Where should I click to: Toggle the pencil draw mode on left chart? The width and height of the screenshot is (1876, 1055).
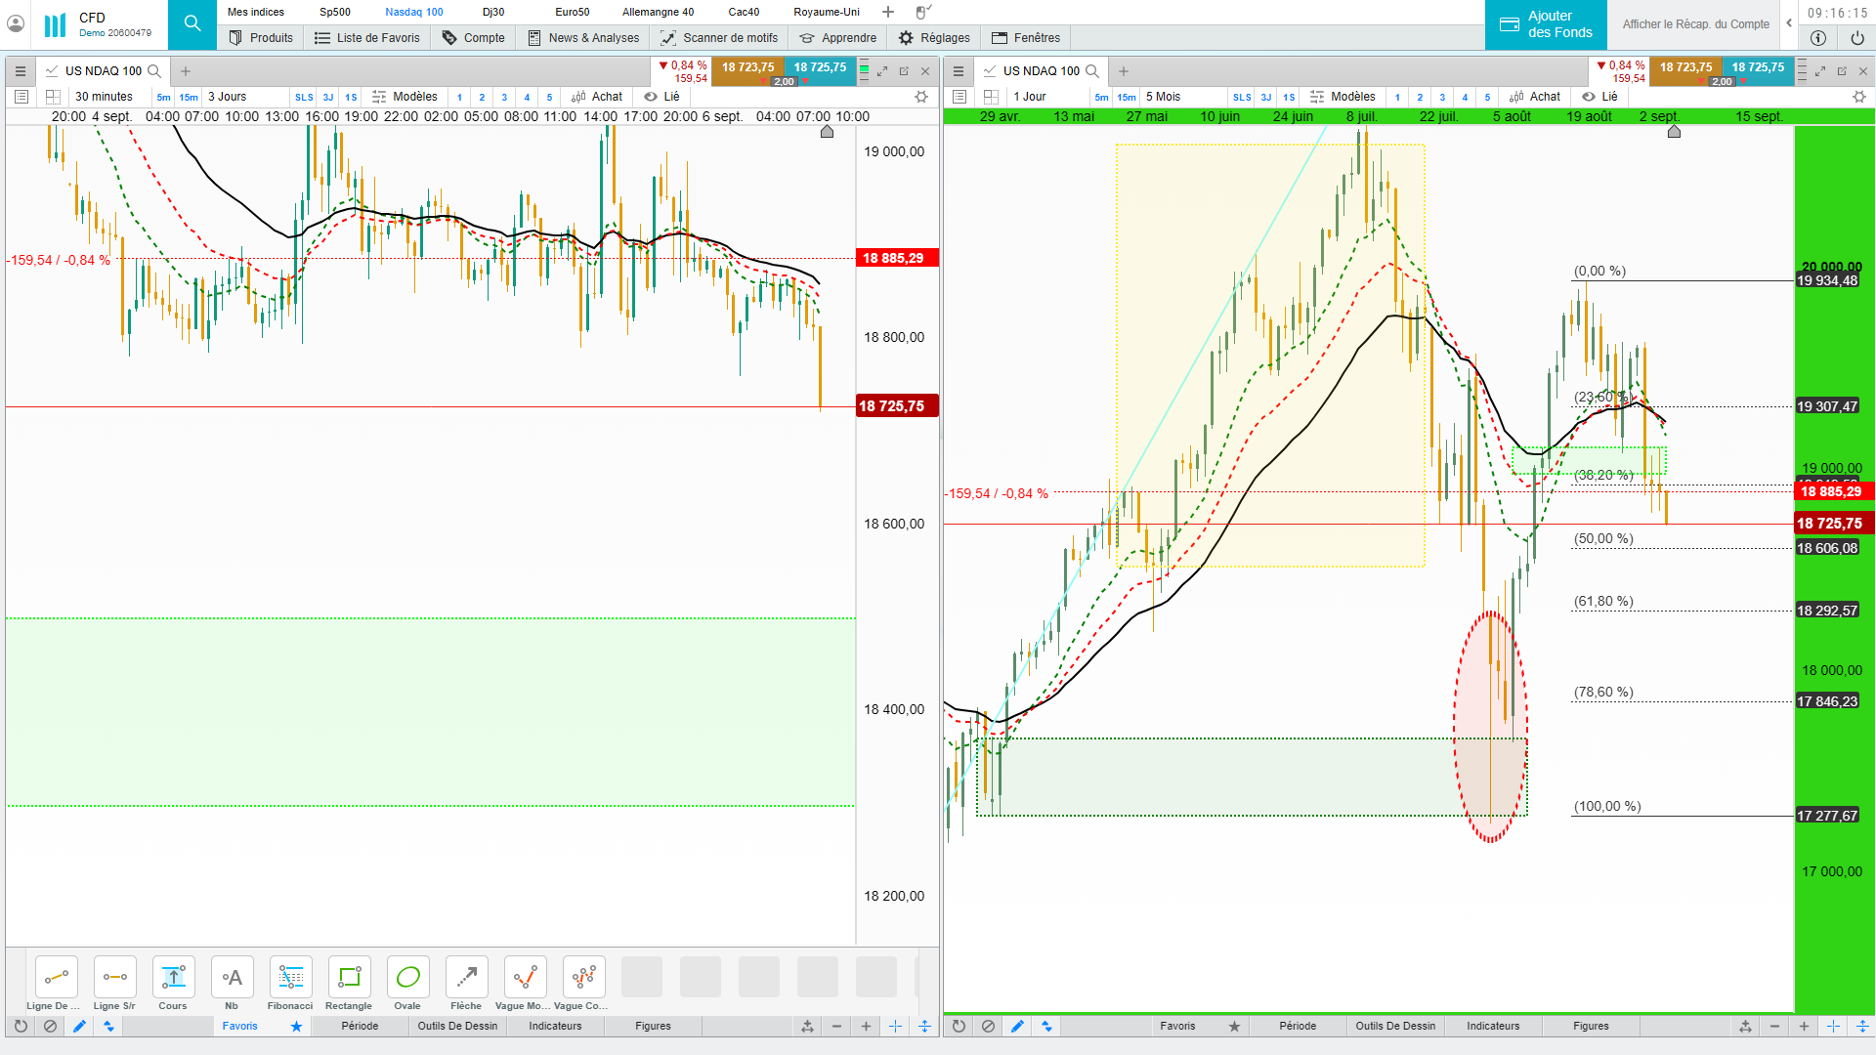tap(79, 1026)
